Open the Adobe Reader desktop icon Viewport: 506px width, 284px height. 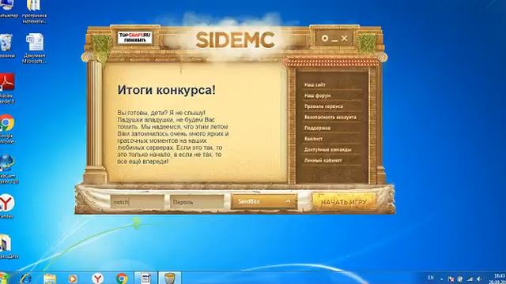[7, 88]
